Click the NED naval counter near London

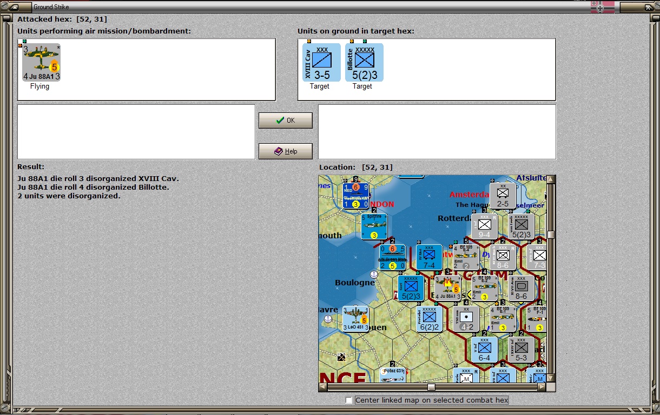click(356, 196)
